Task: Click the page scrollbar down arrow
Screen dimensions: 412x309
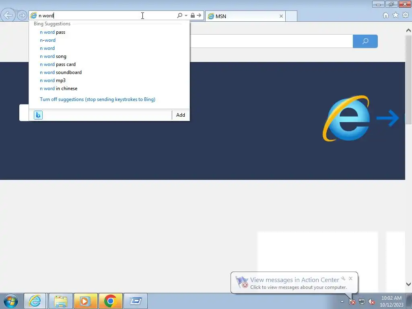Action: tap(408, 284)
